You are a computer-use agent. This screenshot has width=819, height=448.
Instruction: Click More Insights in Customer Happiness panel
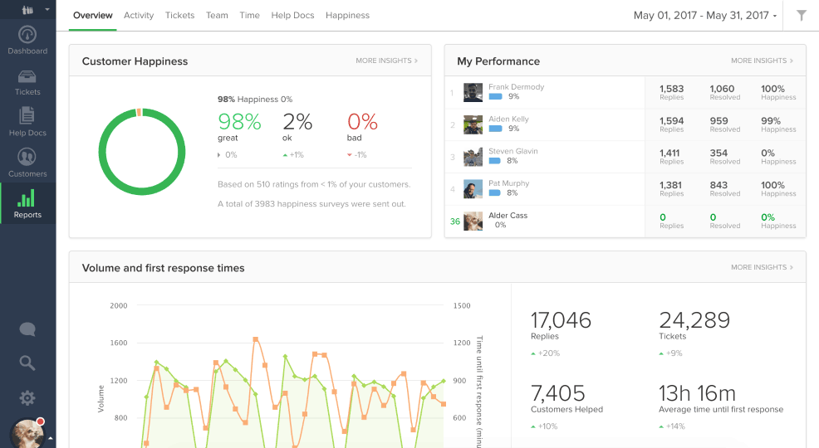pyautogui.click(x=386, y=61)
